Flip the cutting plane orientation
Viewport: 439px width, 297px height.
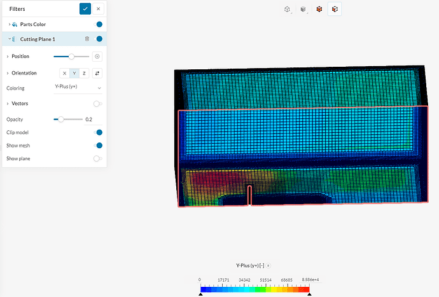click(97, 73)
